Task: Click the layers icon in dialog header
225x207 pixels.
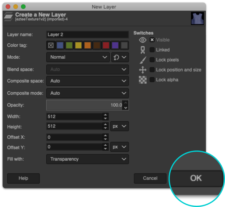Action: 9,17
